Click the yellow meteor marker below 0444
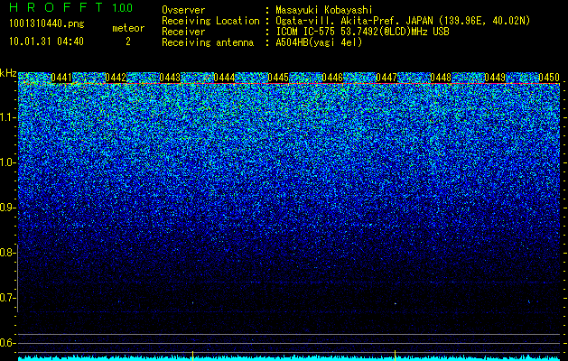 tap(192, 356)
